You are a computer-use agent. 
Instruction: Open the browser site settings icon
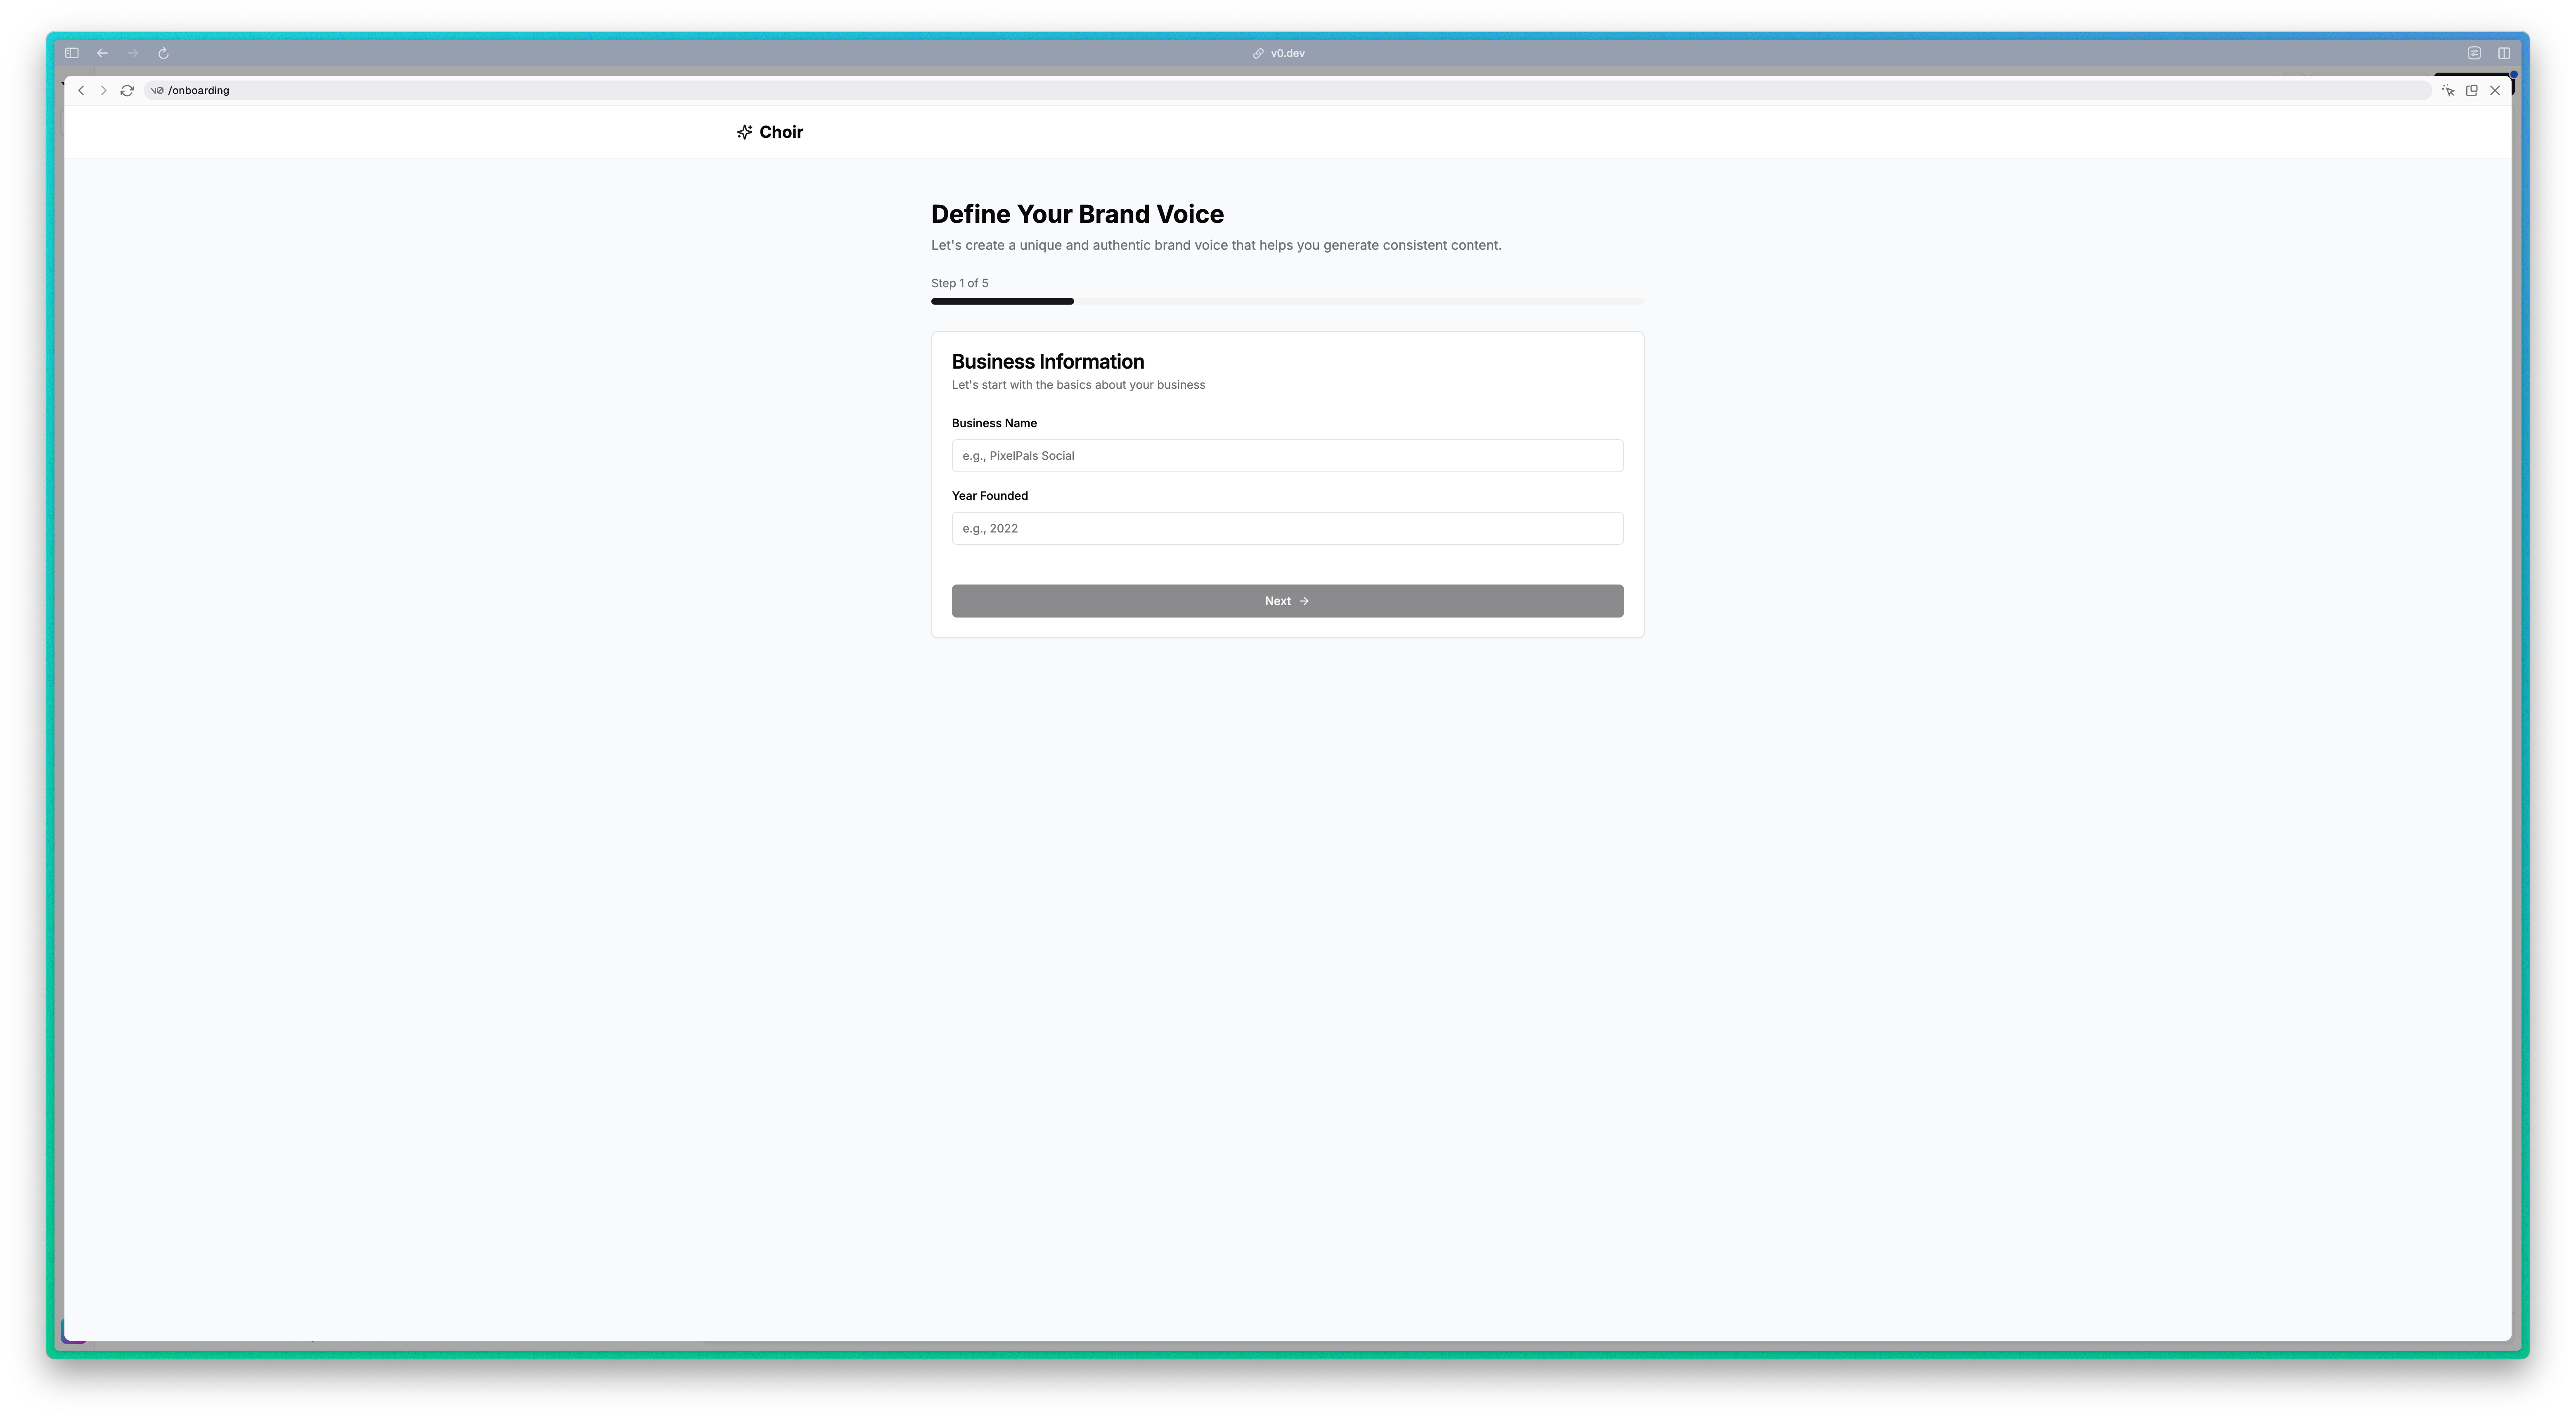tap(2474, 53)
